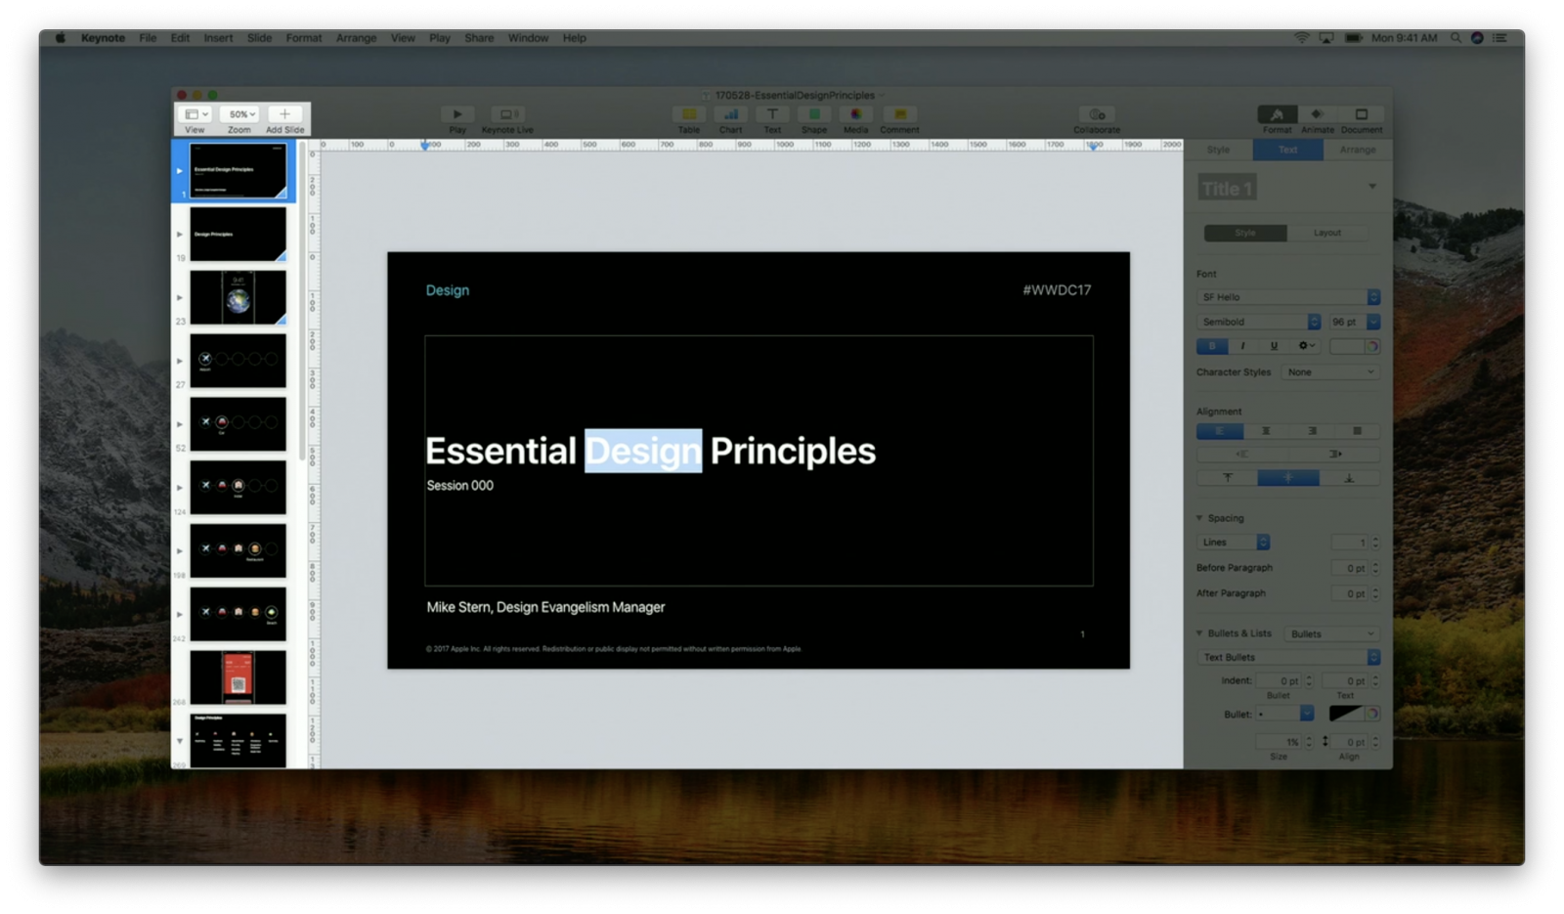Open Keynote Live from the toolbar
This screenshot has width=1564, height=914.
pyautogui.click(x=507, y=114)
